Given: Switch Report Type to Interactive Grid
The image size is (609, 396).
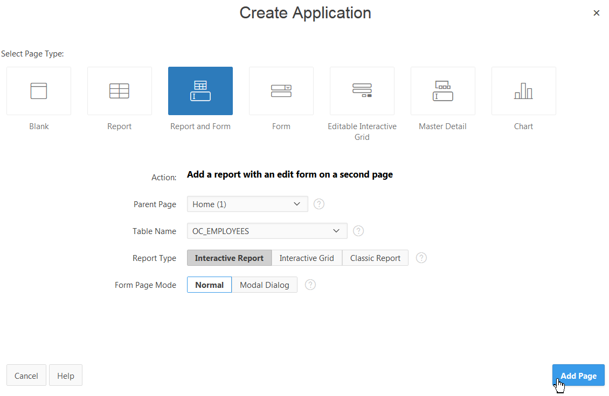Looking at the screenshot, I should 307,258.
